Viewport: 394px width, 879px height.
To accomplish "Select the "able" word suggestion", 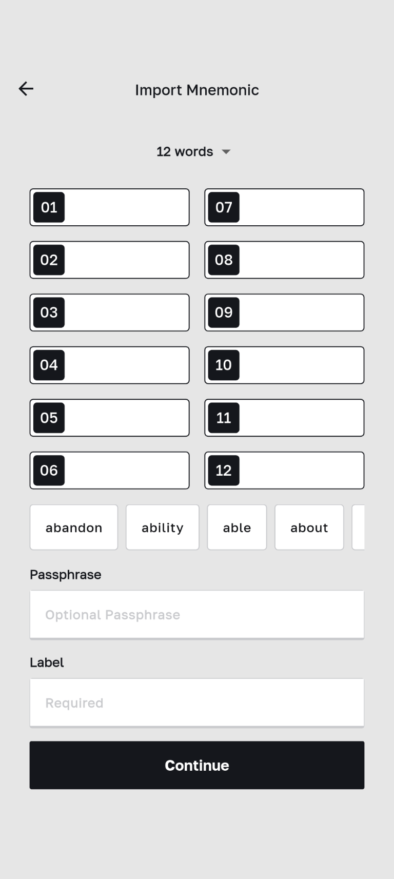I will pos(237,528).
